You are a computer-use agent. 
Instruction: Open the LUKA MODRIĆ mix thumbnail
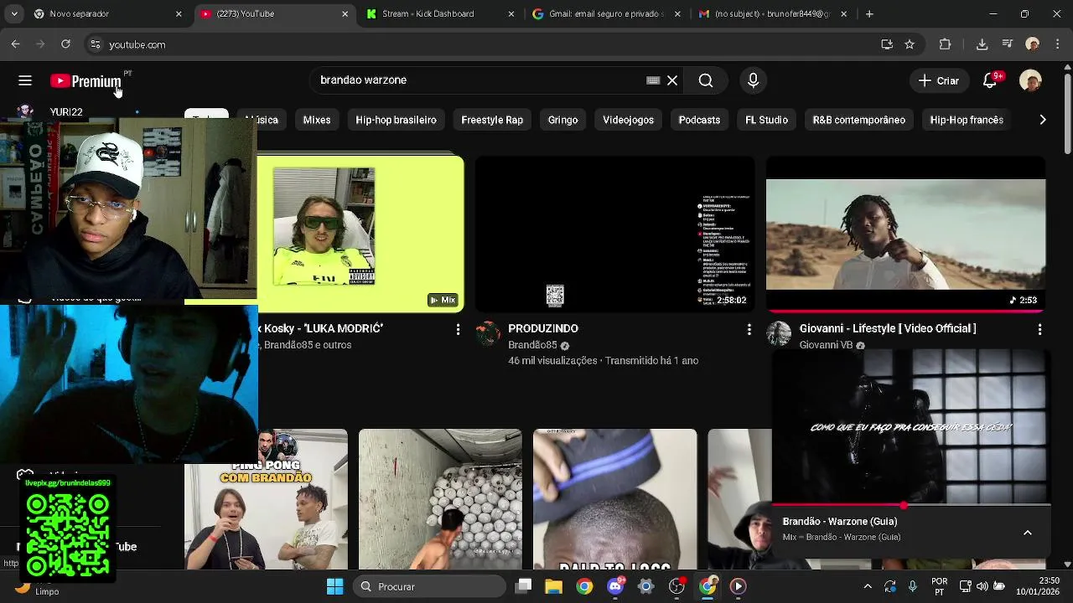[360, 234]
